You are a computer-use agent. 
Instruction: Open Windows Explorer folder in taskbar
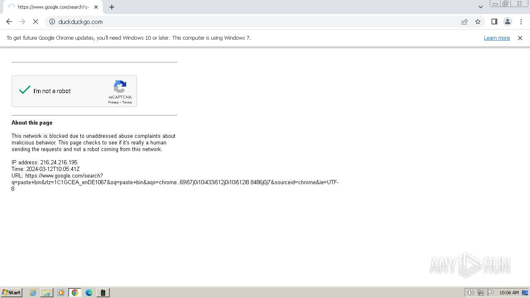click(47, 293)
